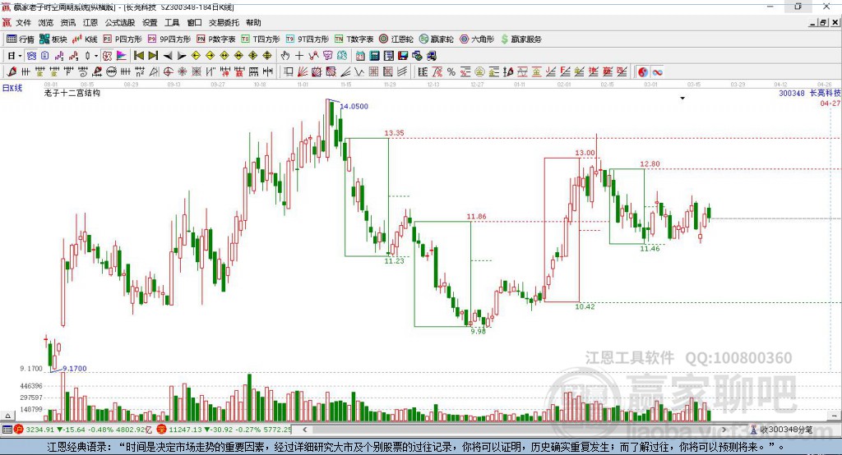Open the 文件 menu
The width and height of the screenshot is (842, 455).
click(x=23, y=22)
